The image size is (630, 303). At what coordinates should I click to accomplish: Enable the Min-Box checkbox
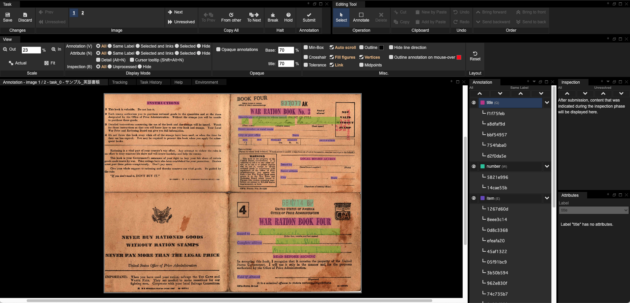pyautogui.click(x=306, y=48)
